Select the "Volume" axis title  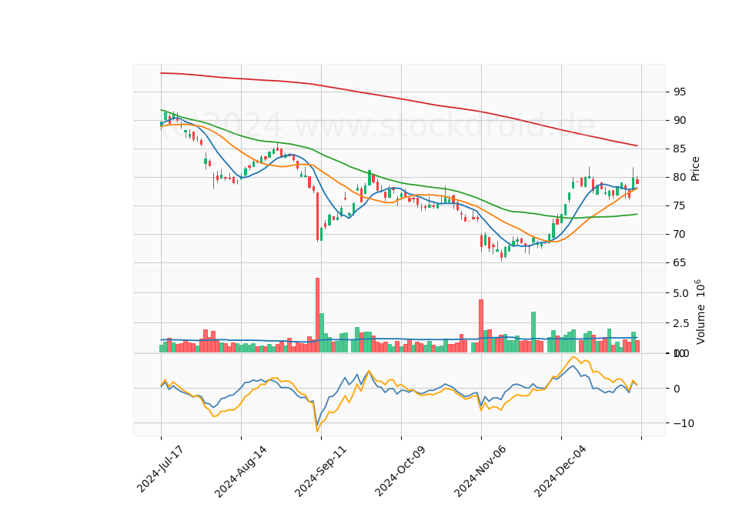click(x=701, y=324)
